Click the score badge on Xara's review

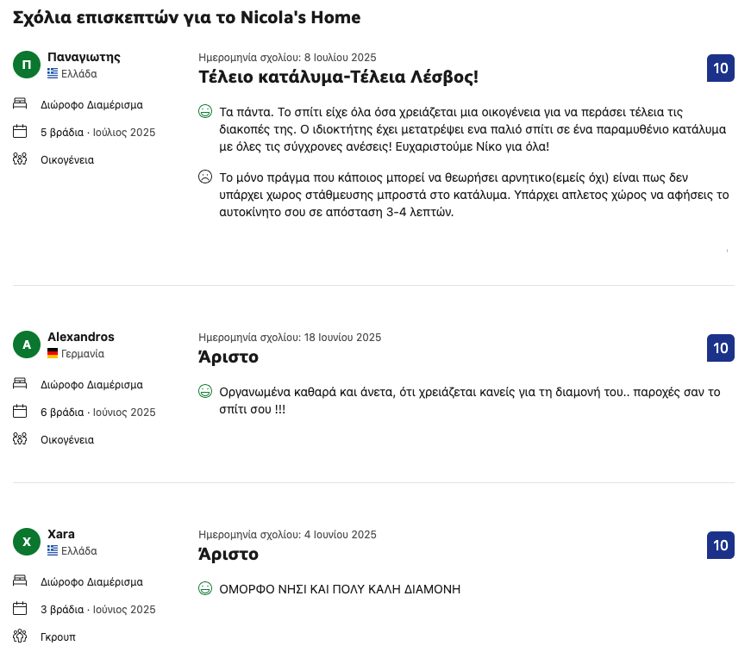point(720,545)
